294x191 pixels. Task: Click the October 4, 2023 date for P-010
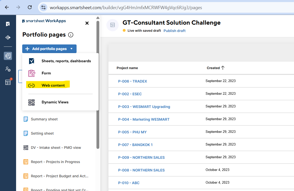tap(217, 182)
